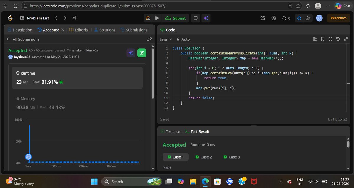Reload the page
The image size is (354, 188).
(15, 6)
